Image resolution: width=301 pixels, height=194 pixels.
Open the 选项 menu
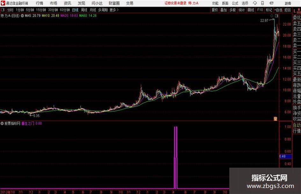pos(245,3)
